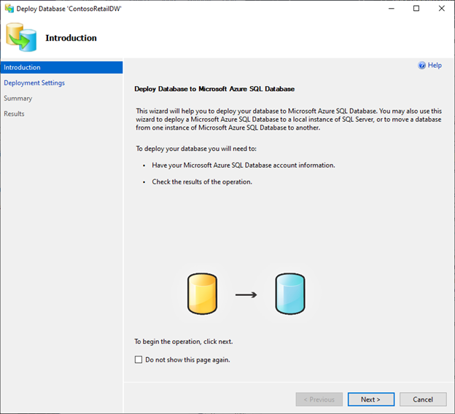Go to the Deployment Settings step
This screenshot has height=414, width=455.
(34, 83)
